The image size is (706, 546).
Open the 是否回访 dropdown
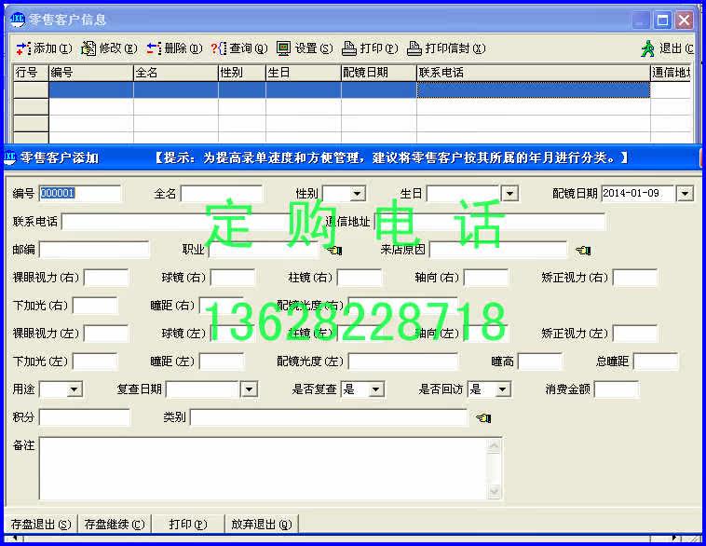click(502, 389)
